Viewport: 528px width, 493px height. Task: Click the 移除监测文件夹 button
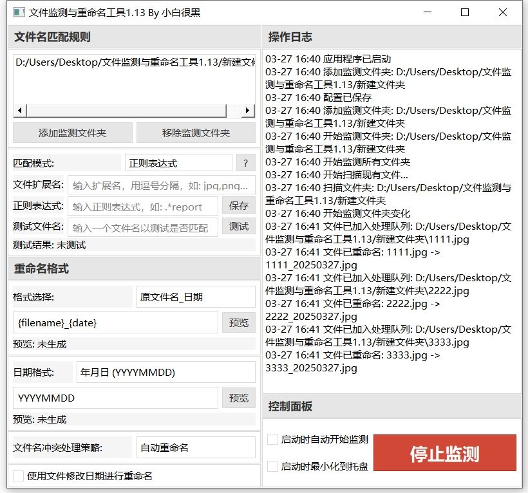tap(196, 133)
